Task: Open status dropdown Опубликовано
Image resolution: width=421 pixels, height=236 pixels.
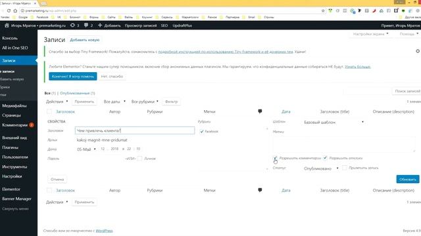Action: pyautogui.click(x=321, y=168)
